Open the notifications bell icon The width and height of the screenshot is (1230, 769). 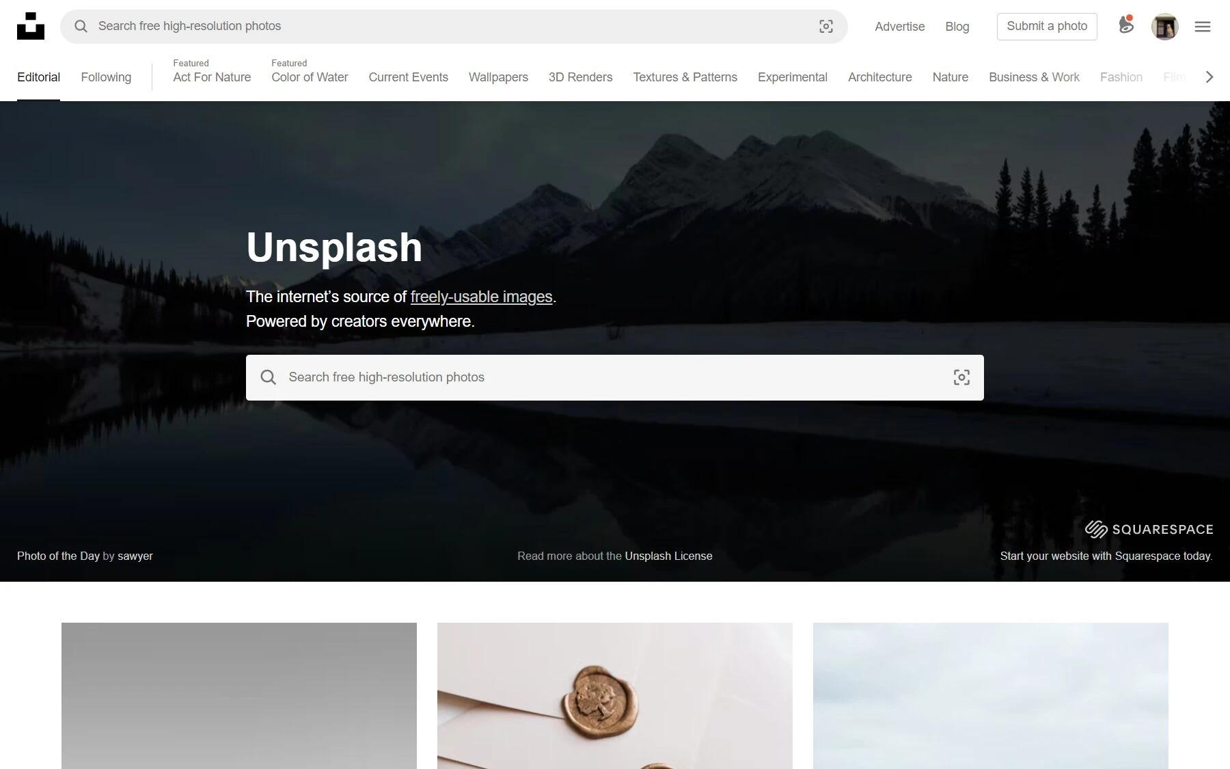point(1126,25)
